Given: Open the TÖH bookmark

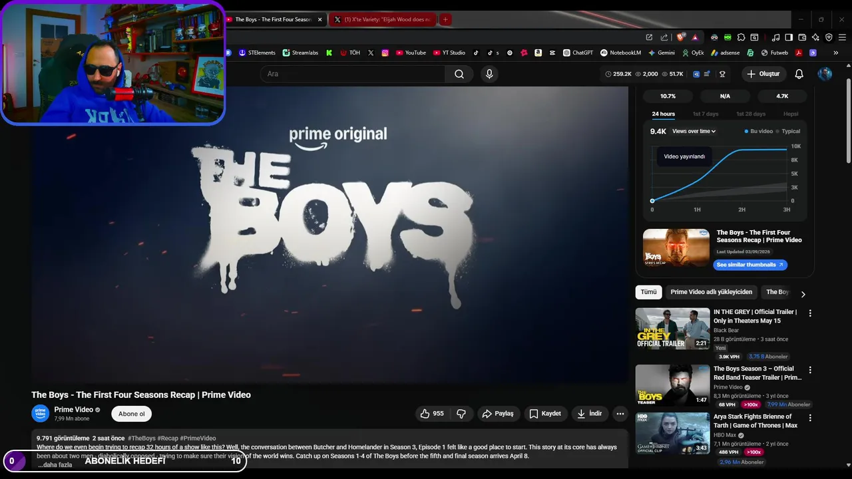Looking at the screenshot, I should click(x=350, y=53).
